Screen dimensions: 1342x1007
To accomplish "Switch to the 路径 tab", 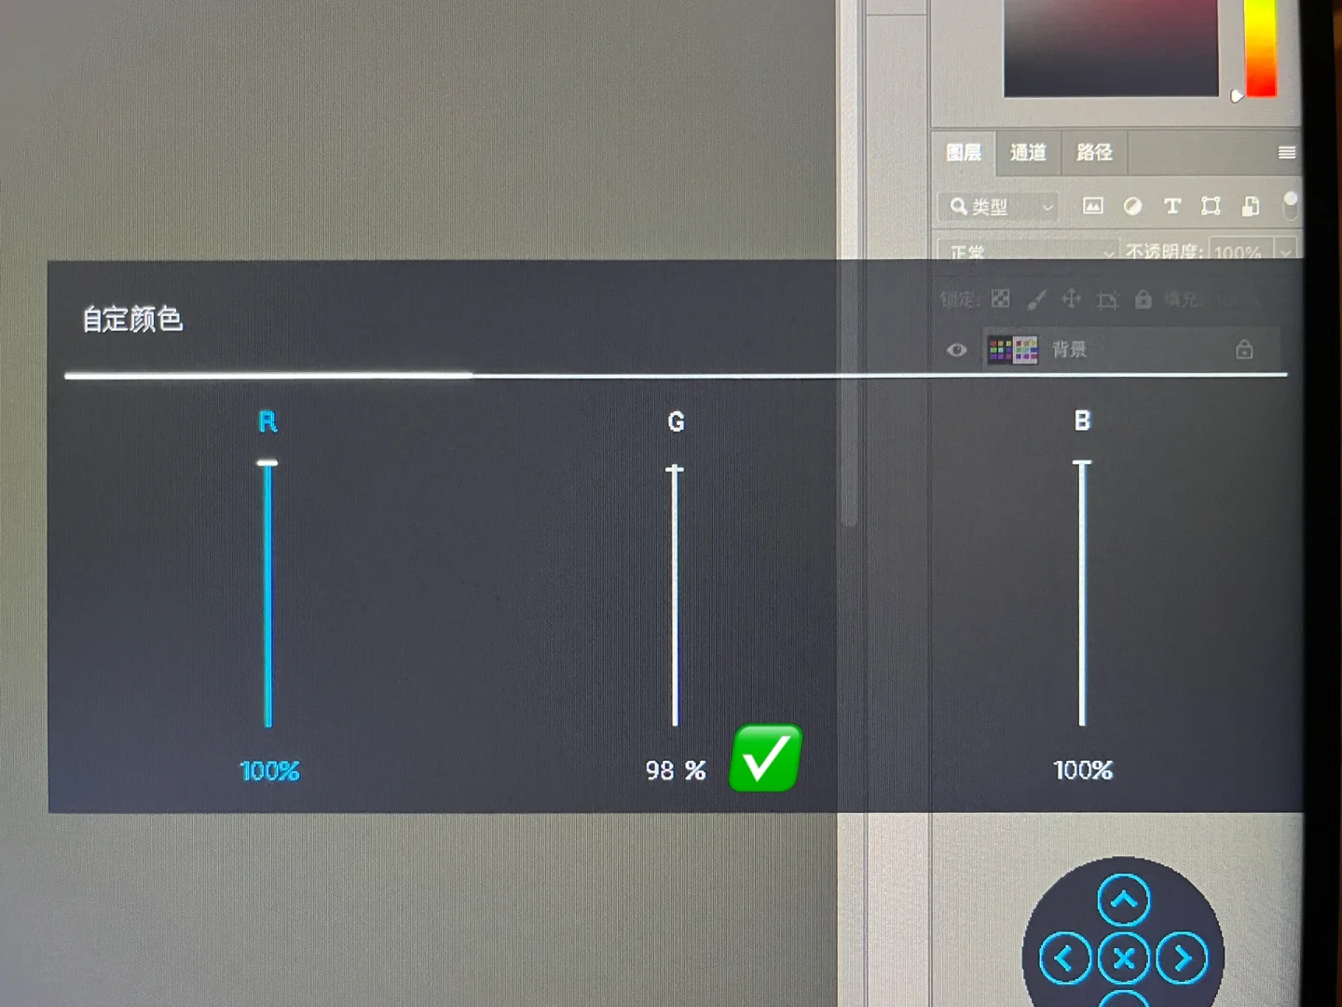I will point(1094,152).
